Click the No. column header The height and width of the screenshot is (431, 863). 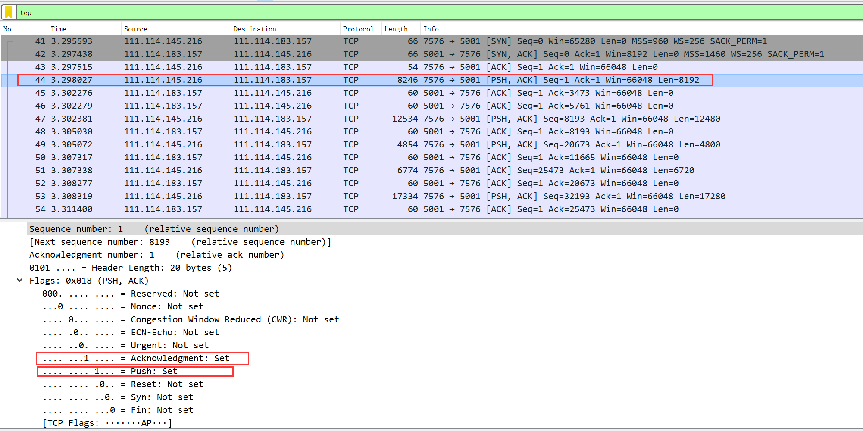[x=9, y=29]
